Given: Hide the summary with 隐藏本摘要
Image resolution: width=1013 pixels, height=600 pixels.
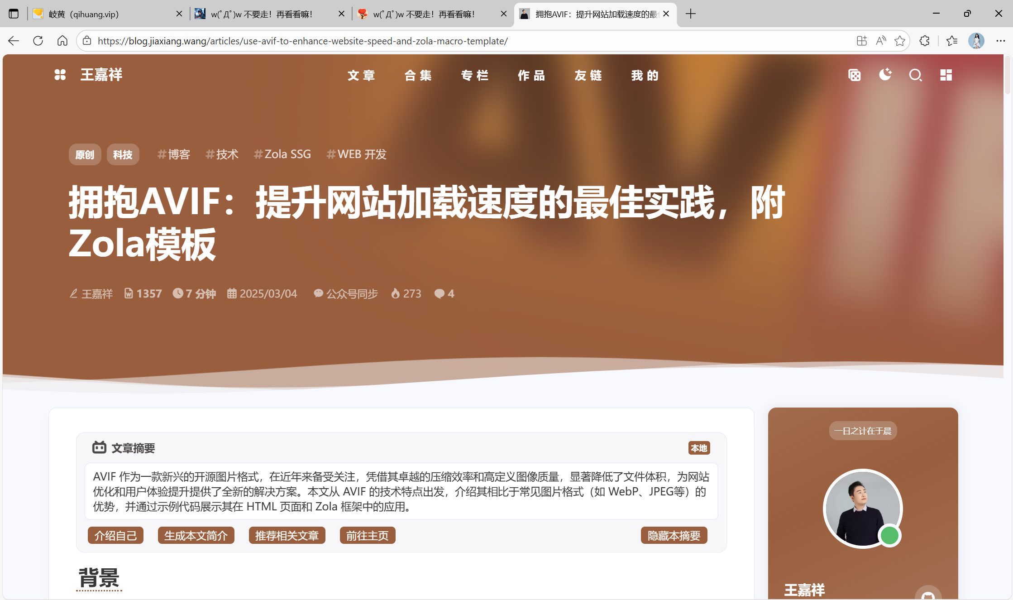Looking at the screenshot, I should click(x=674, y=536).
